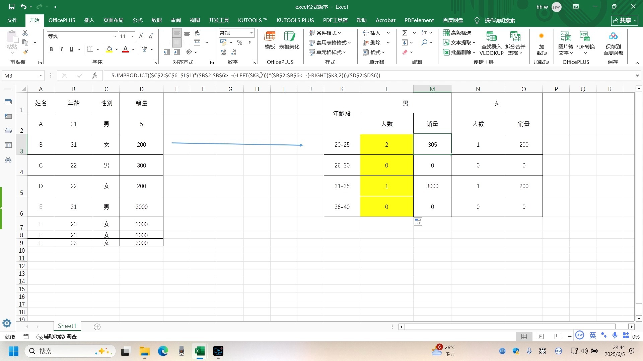Add a new sheet with the plus icon

coord(97,327)
